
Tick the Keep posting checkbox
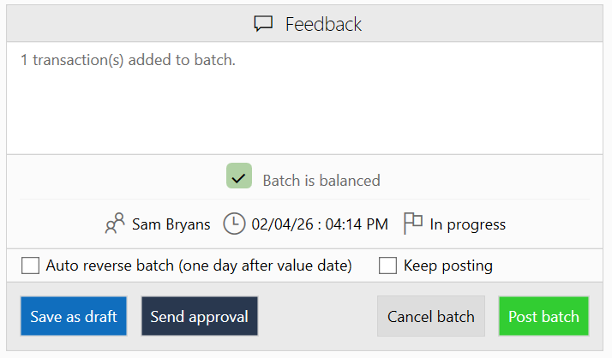pos(387,266)
